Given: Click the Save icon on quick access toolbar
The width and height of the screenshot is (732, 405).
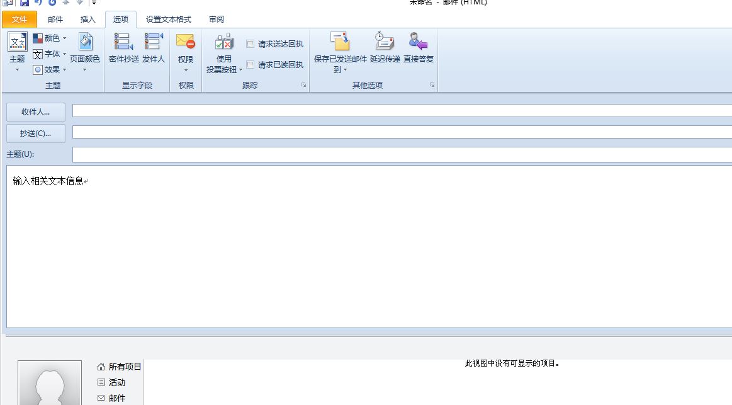Looking at the screenshot, I should coord(24,3).
